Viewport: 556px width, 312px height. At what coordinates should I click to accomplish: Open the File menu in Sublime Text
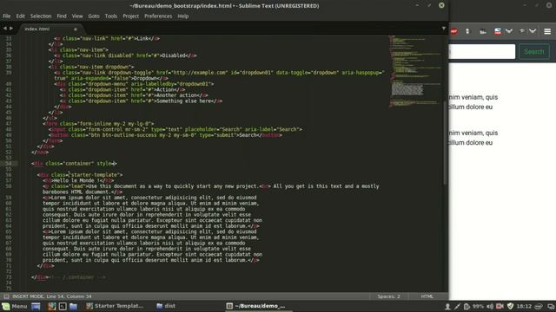pyautogui.click(x=6, y=16)
